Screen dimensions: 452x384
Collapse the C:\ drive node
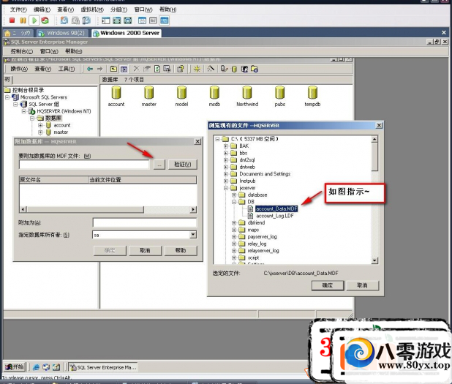218,139
